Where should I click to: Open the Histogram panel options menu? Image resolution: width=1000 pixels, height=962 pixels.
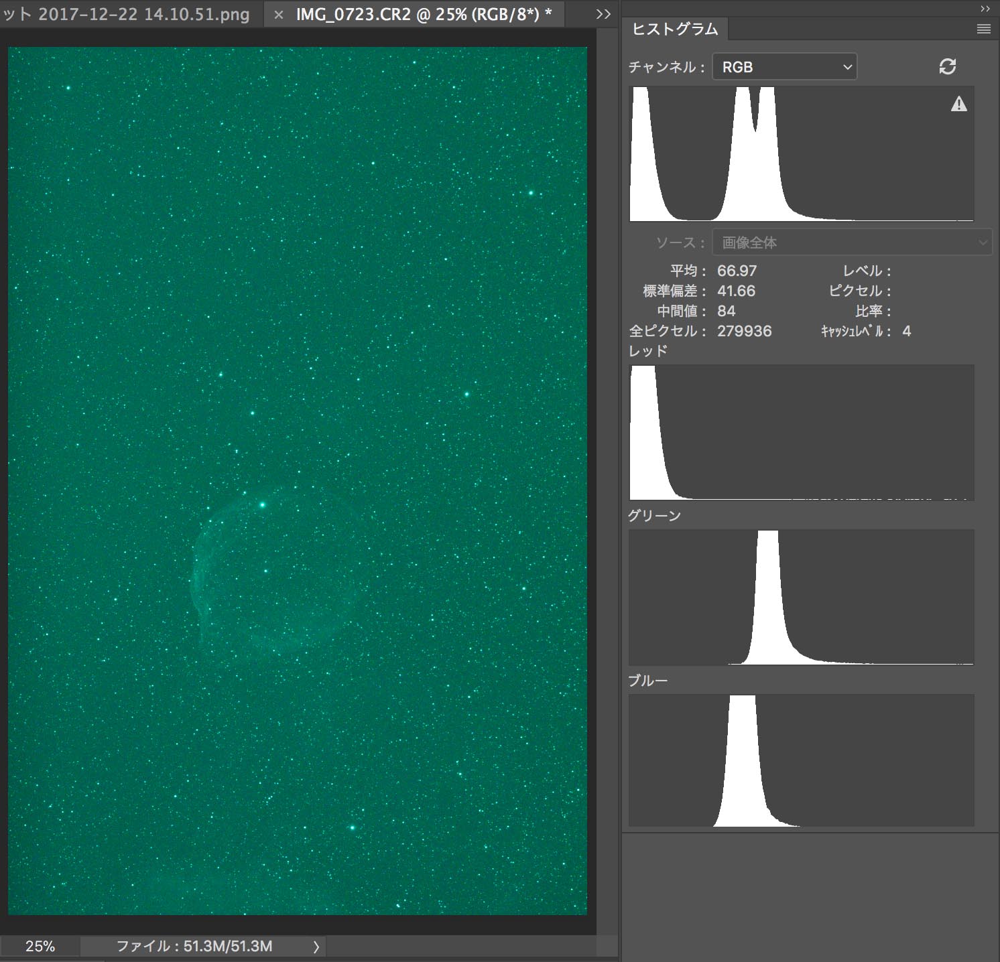pyautogui.click(x=983, y=29)
